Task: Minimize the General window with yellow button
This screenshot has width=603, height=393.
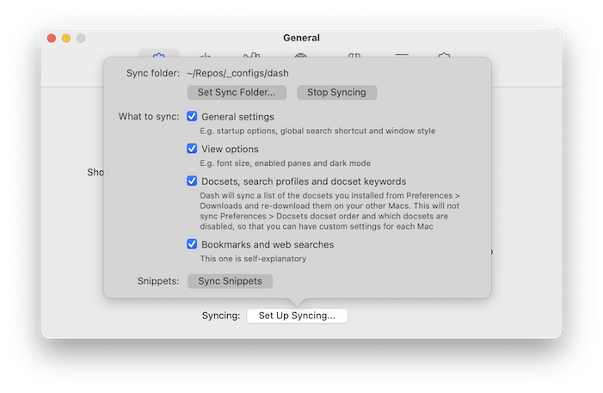Action: [66, 38]
